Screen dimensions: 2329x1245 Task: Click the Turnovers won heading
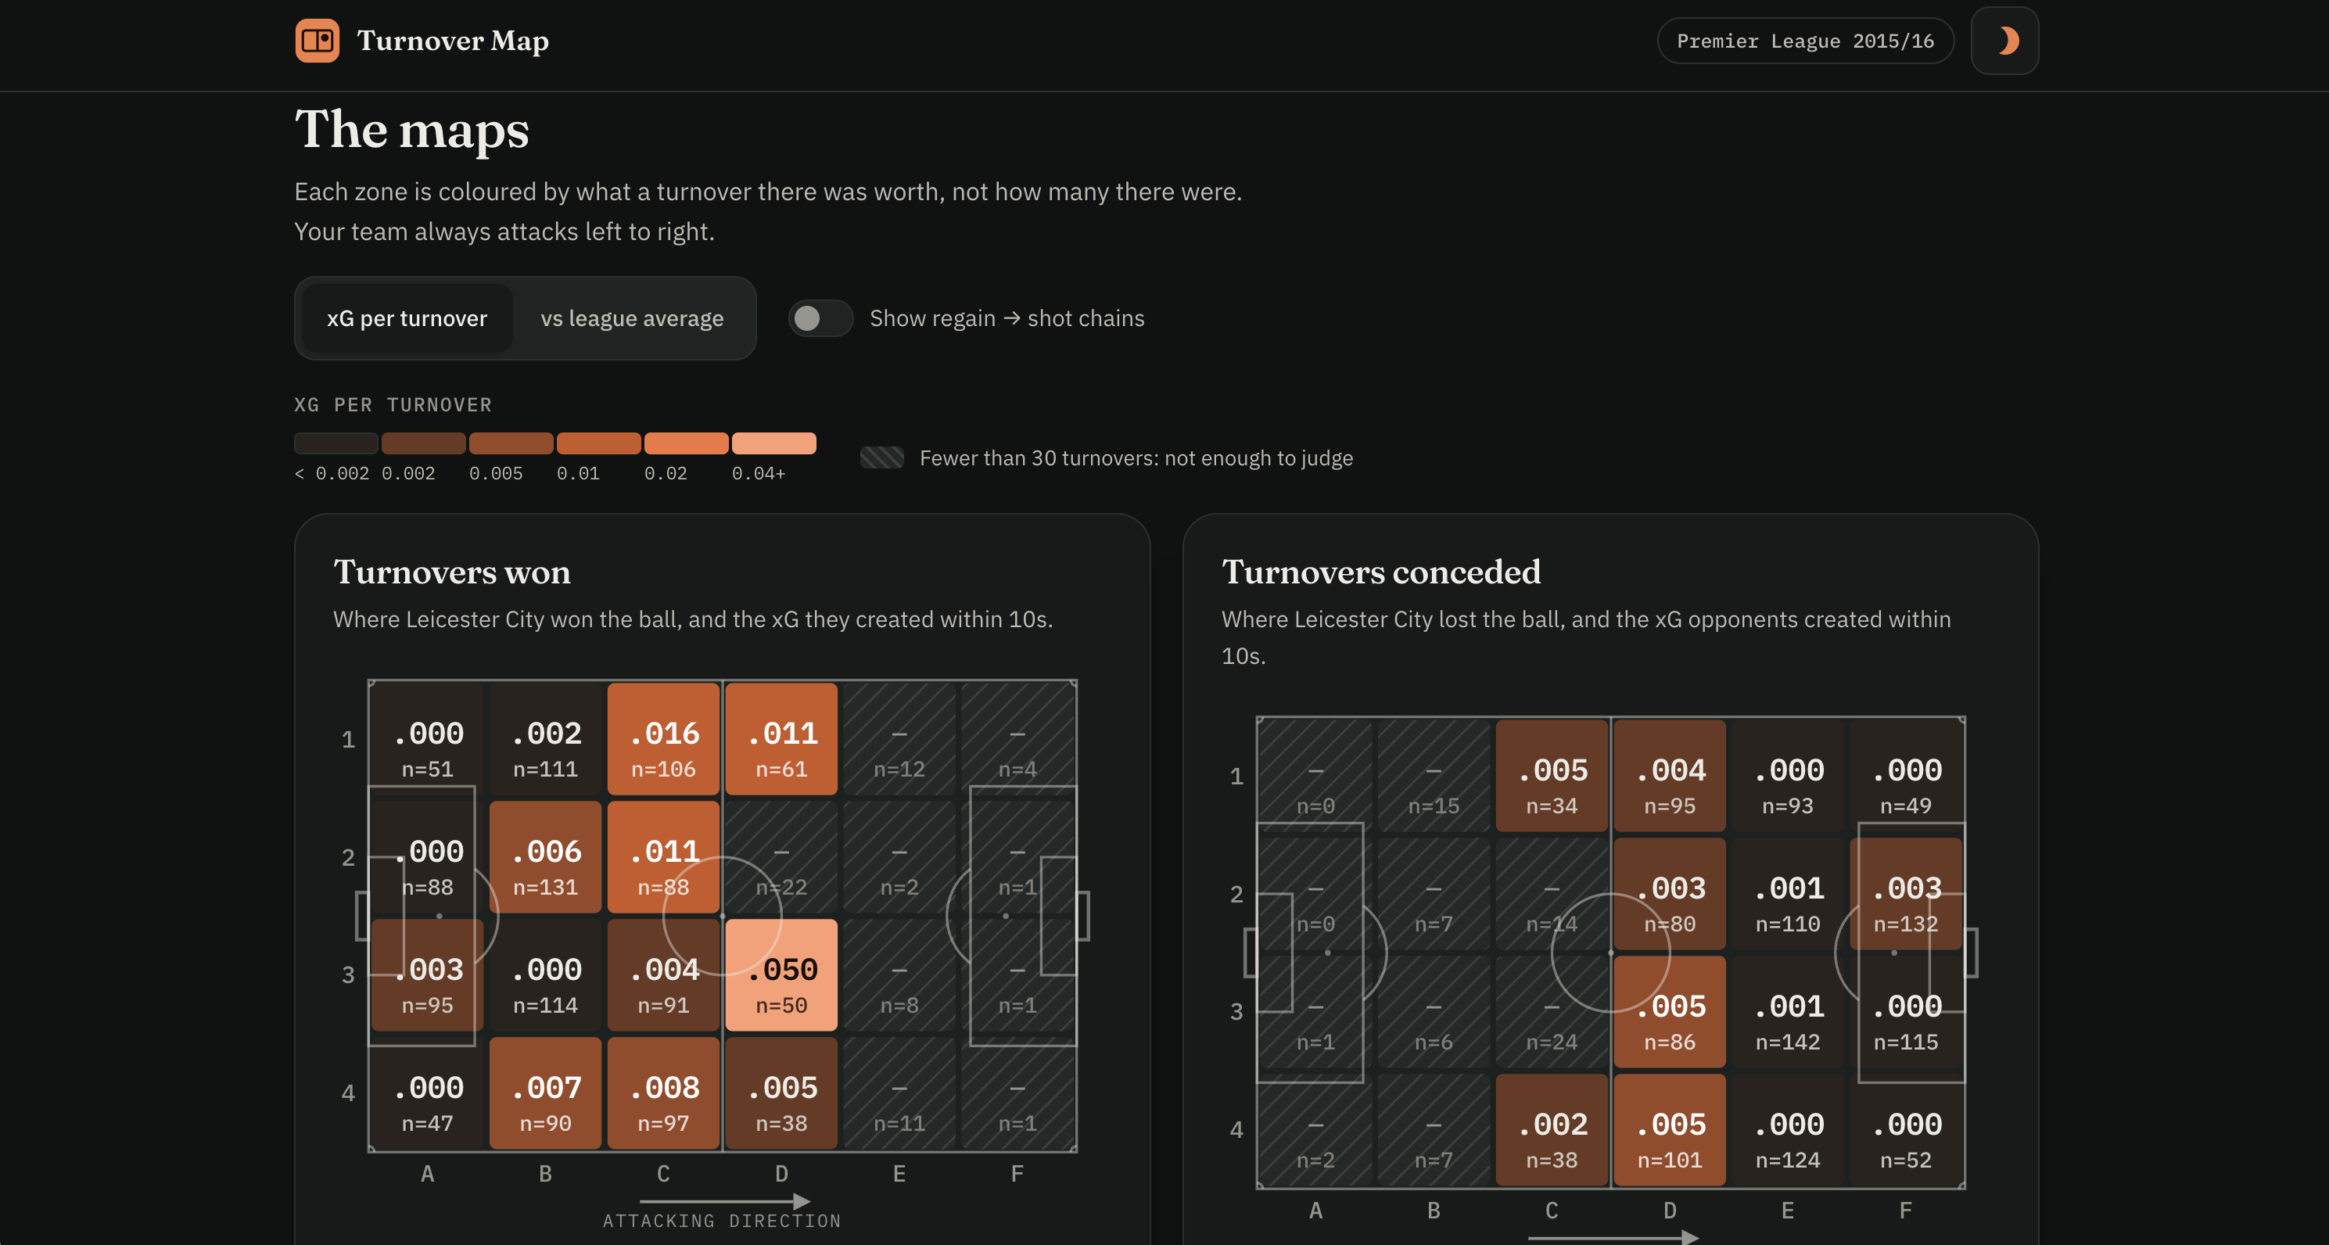452,572
